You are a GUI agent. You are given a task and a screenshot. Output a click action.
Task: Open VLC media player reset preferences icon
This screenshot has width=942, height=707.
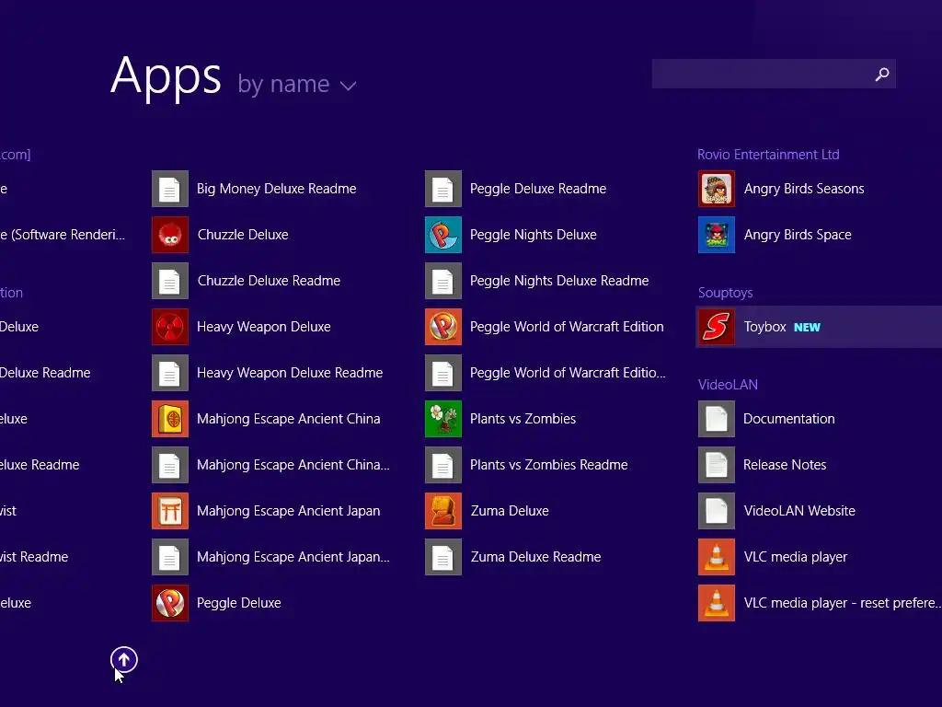pos(717,602)
